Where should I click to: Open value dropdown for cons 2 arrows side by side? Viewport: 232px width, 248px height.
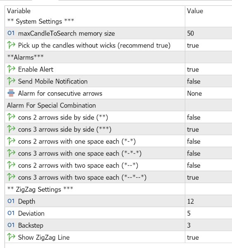click(208, 117)
